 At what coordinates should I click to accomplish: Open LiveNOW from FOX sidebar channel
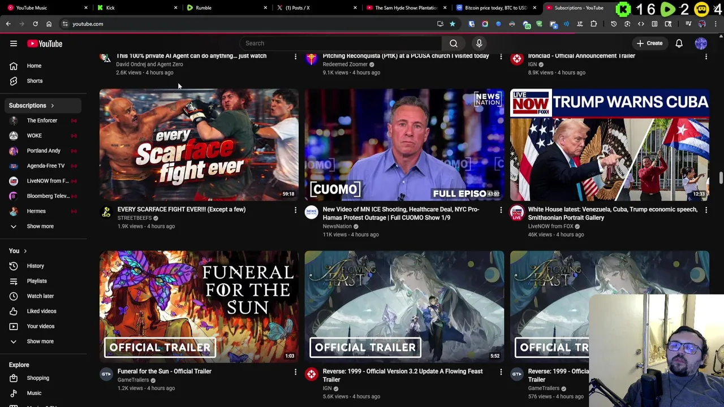(x=42, y=181)
